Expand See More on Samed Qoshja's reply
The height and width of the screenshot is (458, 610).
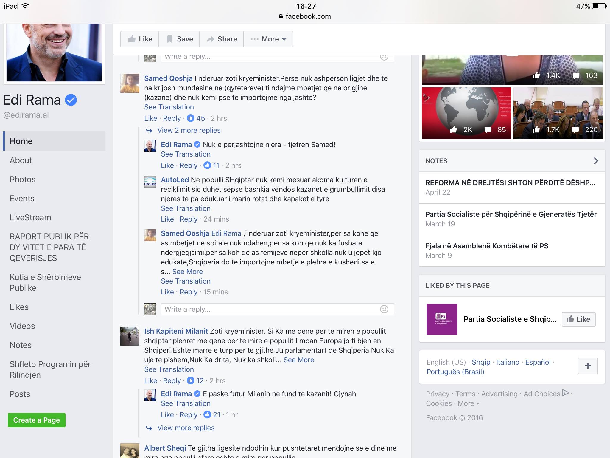point(187,272)
